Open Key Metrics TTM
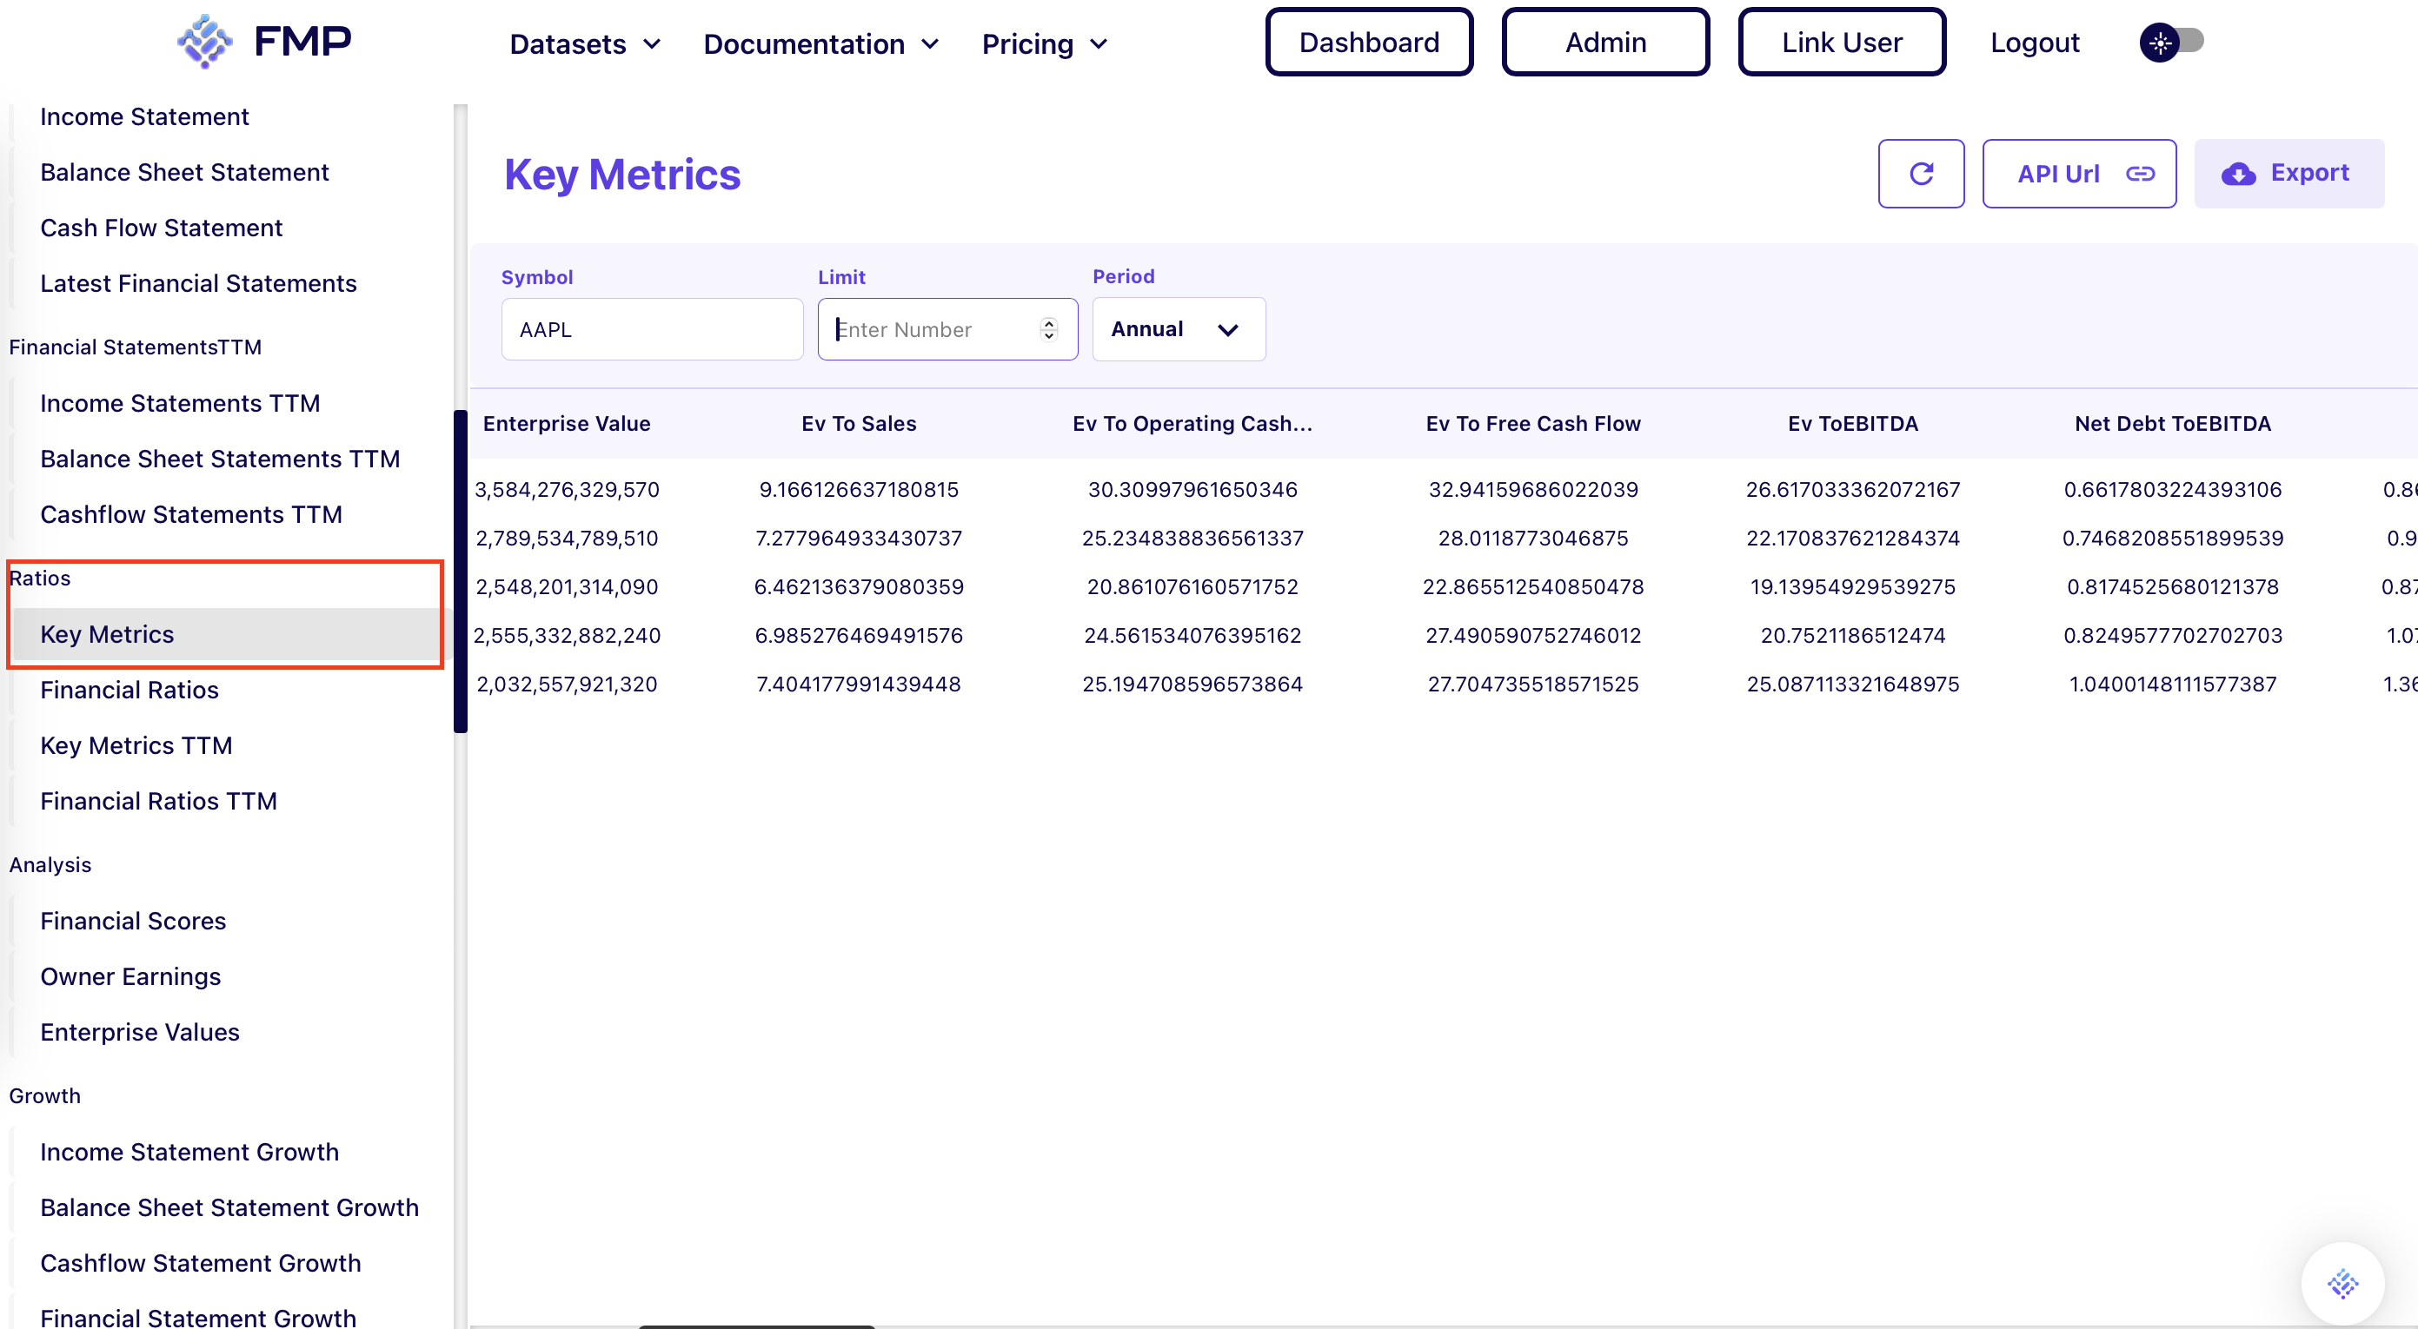 tap(136, 745)
